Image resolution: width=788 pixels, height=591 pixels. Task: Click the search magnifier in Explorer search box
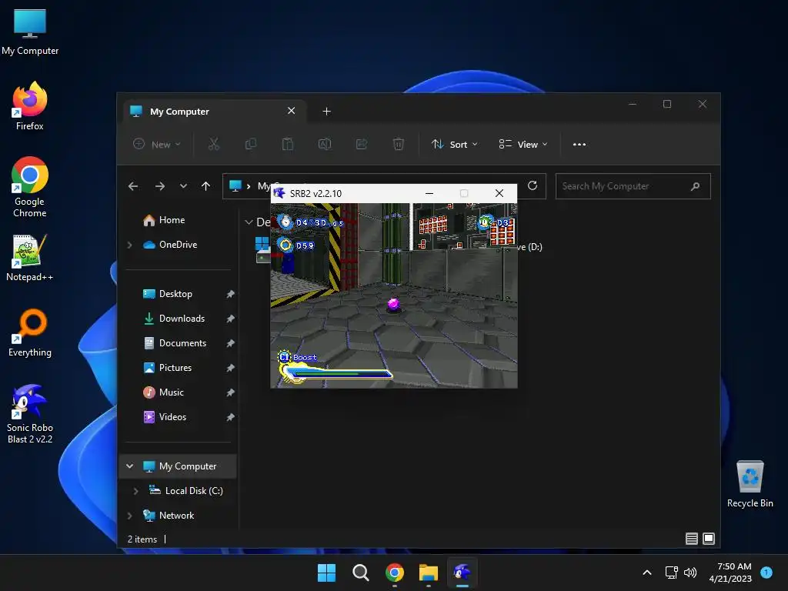[695, 186]
